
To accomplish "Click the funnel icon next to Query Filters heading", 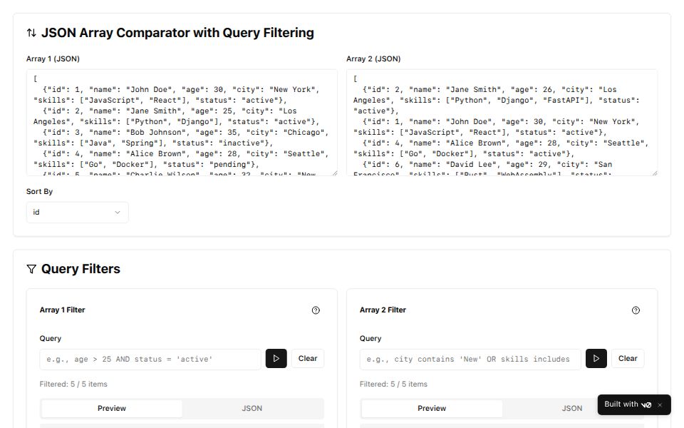I will pos(31,269).
